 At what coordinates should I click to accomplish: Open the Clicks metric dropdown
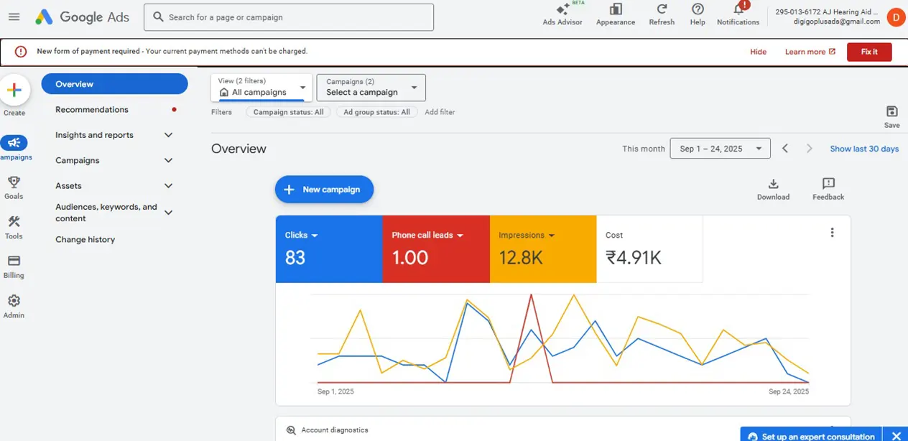coord(302,236)
